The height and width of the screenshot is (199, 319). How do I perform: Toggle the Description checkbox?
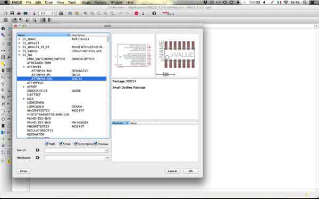(75, 144)
